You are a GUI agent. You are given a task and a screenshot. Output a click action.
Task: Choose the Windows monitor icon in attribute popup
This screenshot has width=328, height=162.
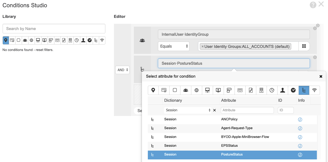218,90
